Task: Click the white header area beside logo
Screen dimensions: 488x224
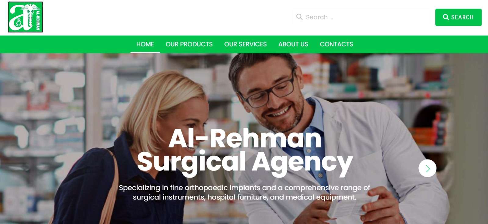Action: pyautogui.click(x=168, y=17)
